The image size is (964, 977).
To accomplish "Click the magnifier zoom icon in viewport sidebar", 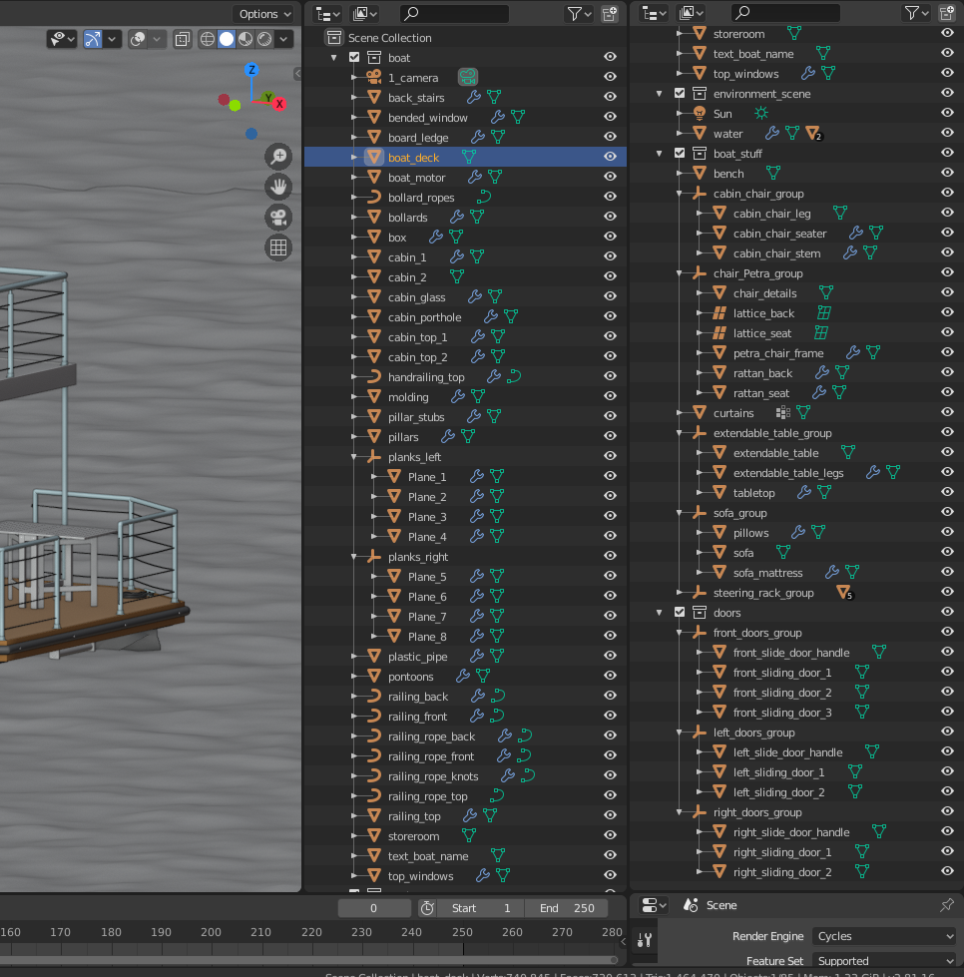I will click(x=278, y=156).
